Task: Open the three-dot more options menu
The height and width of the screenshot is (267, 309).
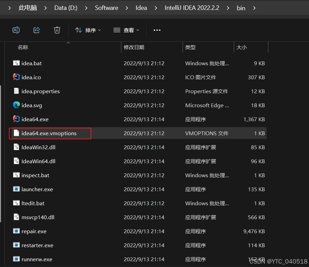Action: [x=157, y=30]
